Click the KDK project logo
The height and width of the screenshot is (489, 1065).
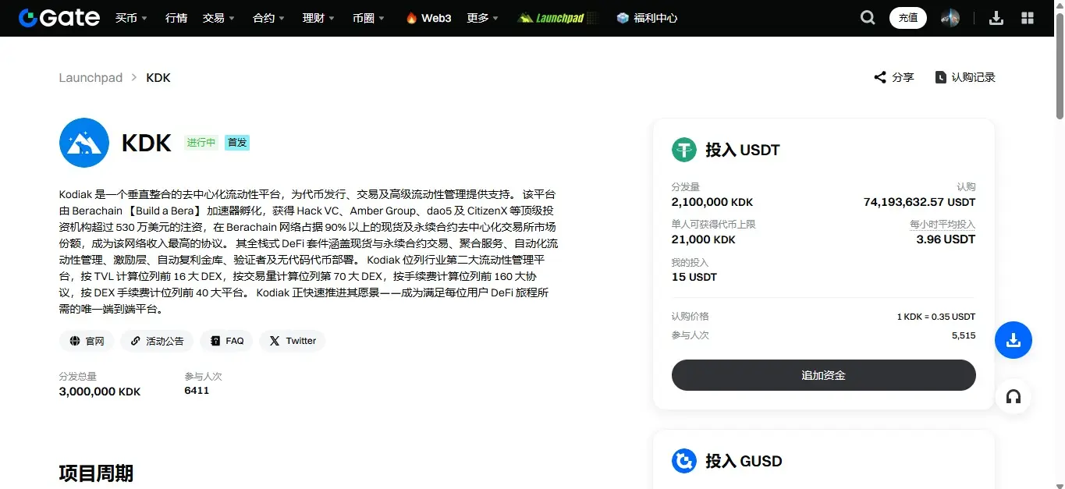coord(84,143)
